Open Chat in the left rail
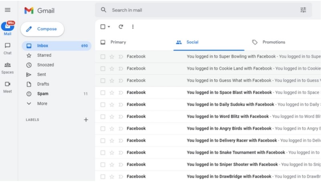322x183 pixels. [8, 48]
